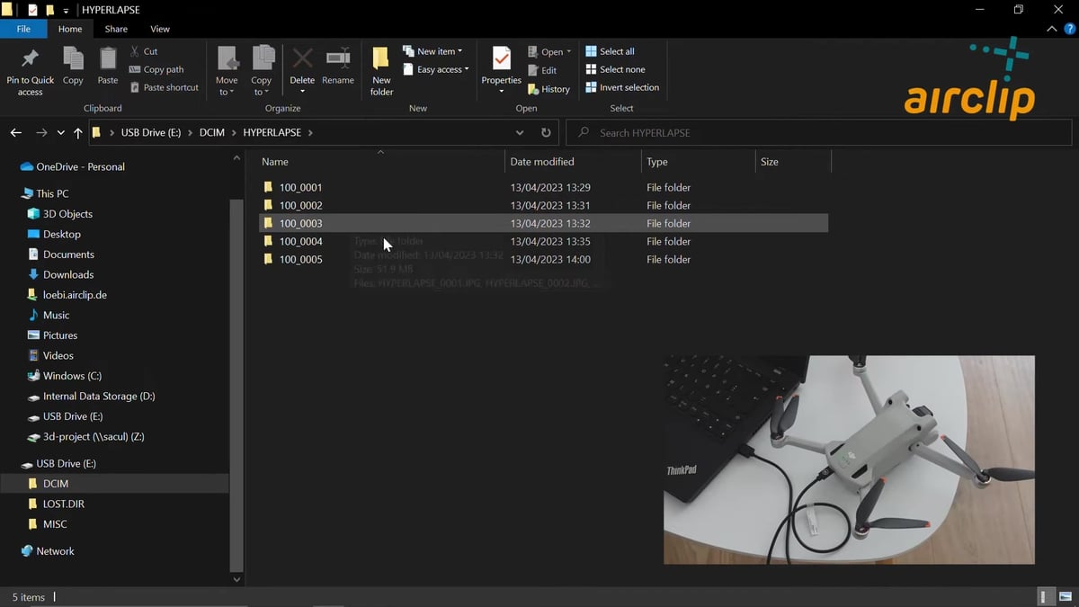This screenshot has width=1079, height=607.
Task: Click Invert selection
Action: 622,87
